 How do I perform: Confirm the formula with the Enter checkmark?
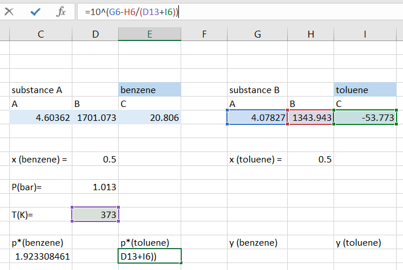(x=35, y=12)
